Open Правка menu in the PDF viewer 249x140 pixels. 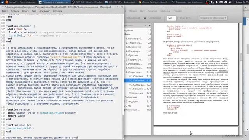coord(133,11)
